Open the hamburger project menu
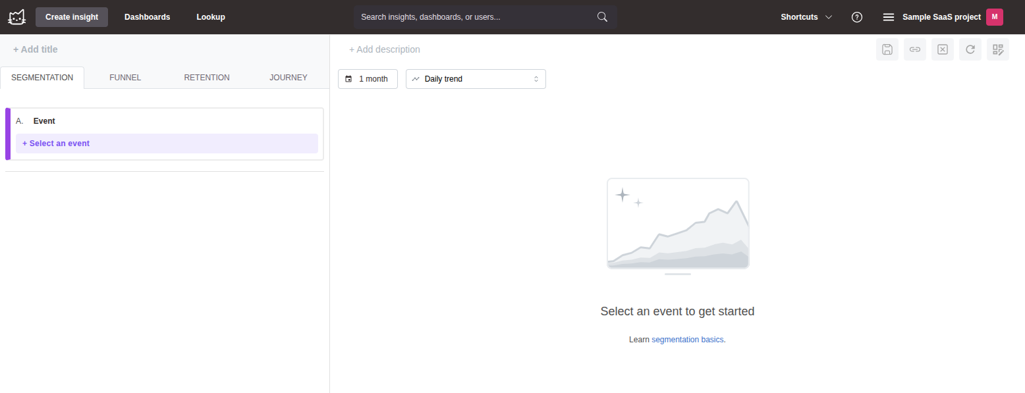Screen dimensions: 1025x393 [x=888, y=17]
